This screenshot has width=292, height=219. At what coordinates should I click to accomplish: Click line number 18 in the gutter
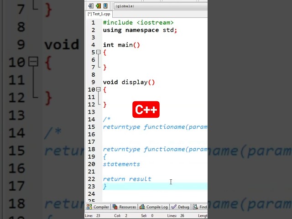click(x=91, y=149)
